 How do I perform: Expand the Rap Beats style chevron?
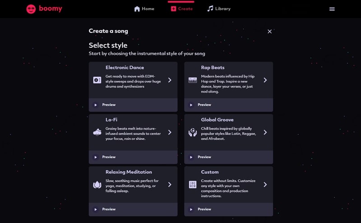265,80
